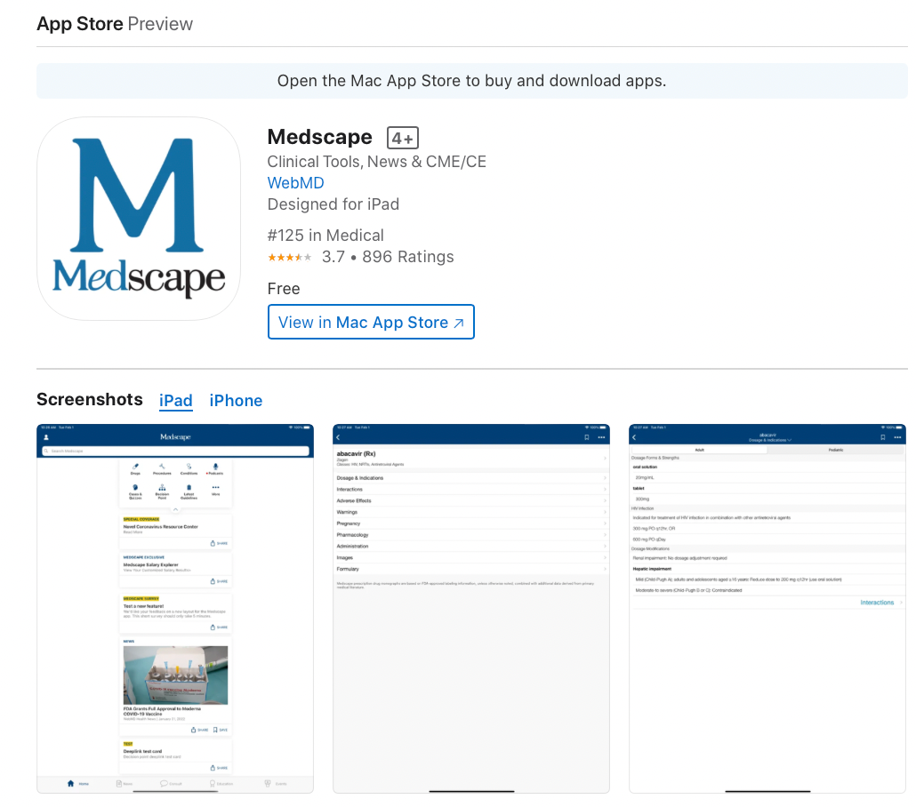Select the Consult chat icon
Screen dimensions: 916x807
[163, 783]
